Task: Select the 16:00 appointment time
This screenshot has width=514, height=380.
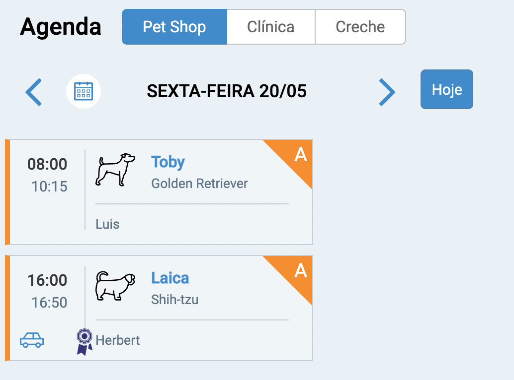Action: pos(47,280)
